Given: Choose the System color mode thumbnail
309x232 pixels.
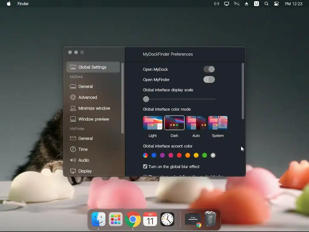Looking at the screenshot, I should [x=218, y=123].
